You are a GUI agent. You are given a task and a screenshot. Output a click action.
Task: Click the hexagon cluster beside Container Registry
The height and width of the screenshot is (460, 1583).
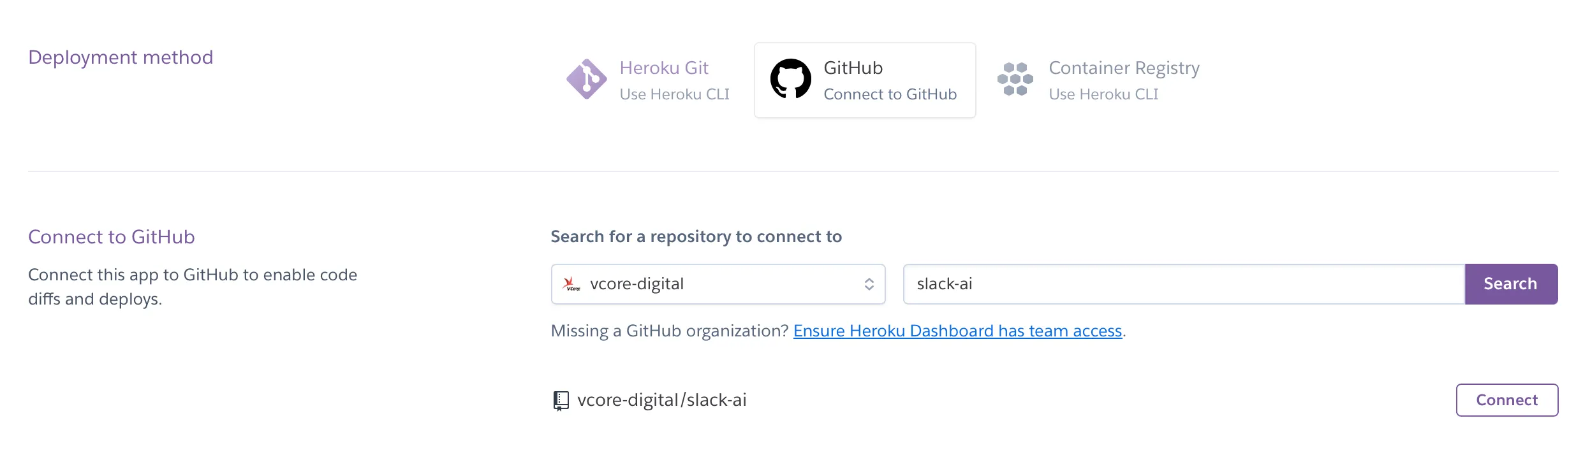tap(1015, 79)
